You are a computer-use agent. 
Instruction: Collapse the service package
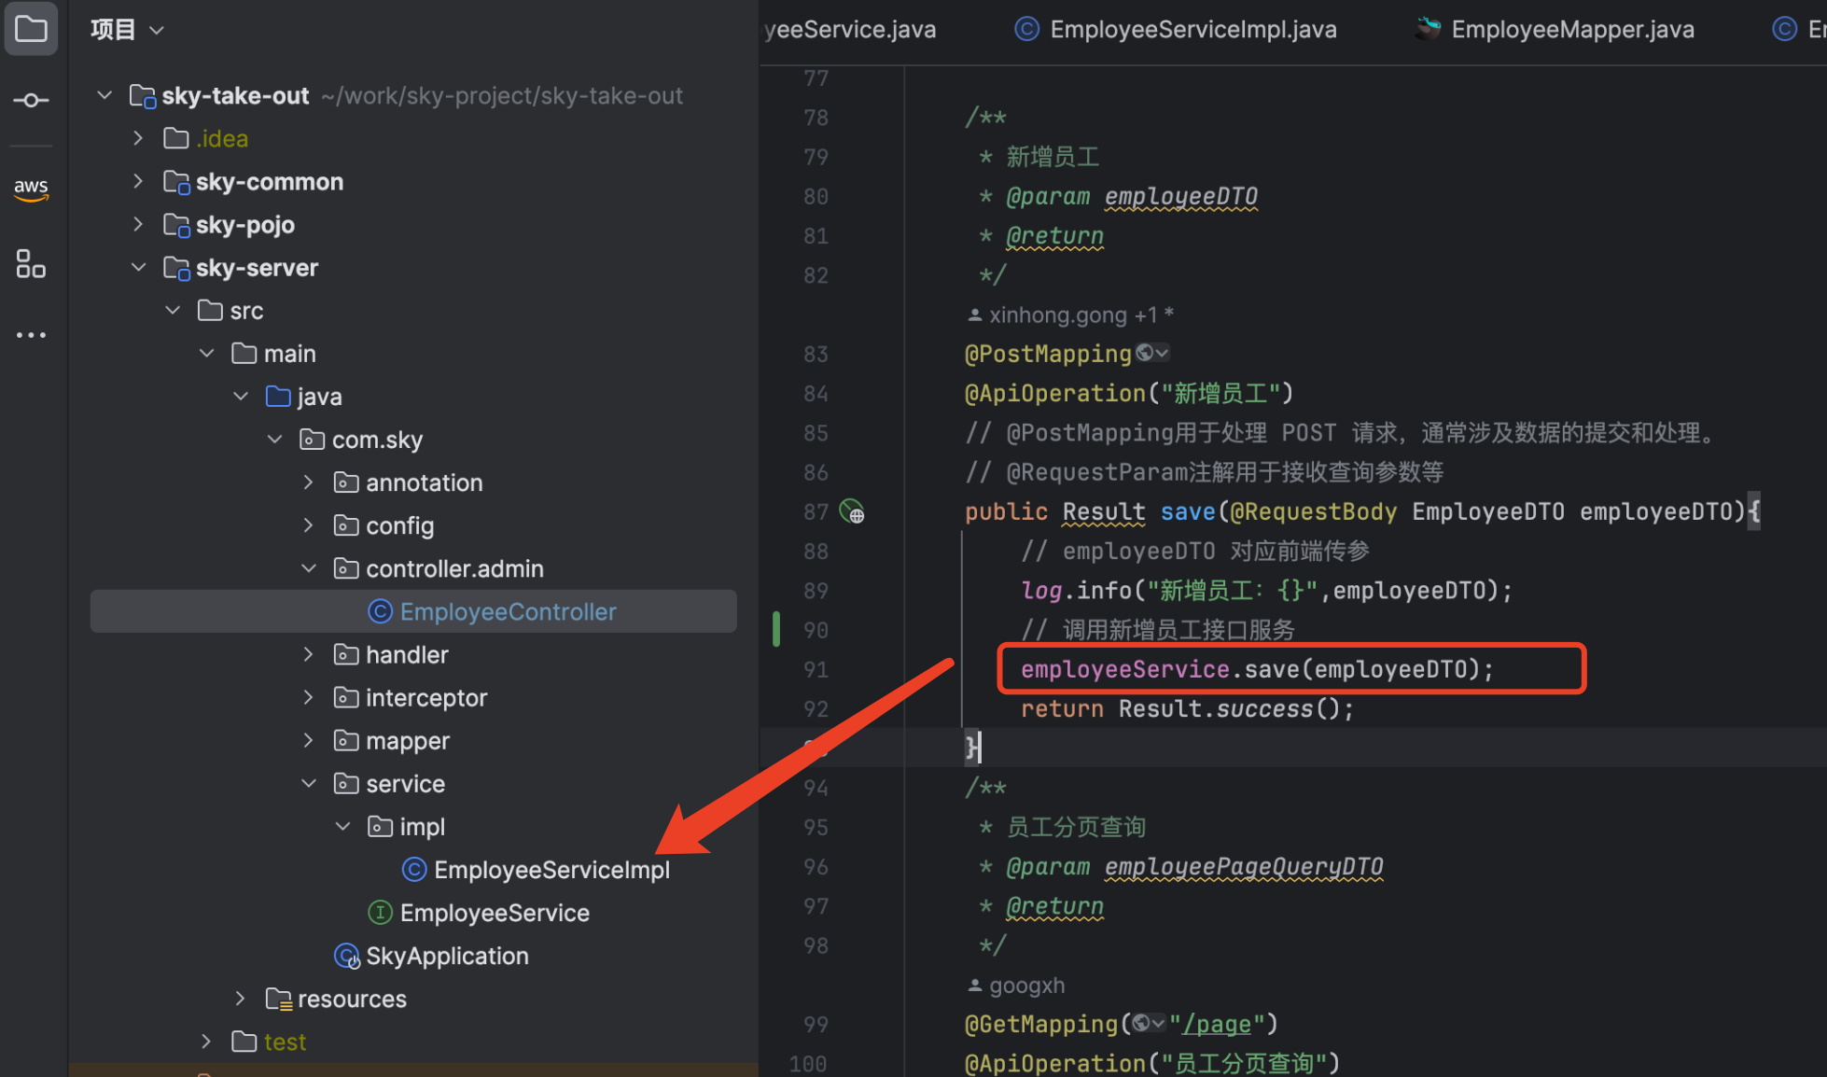click(309, 783)
